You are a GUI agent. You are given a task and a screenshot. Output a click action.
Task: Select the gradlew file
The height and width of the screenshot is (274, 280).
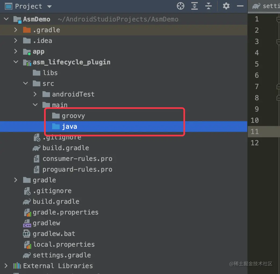[124, 223]
